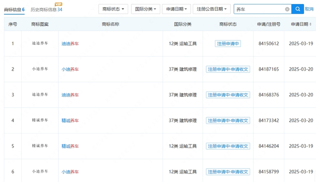316x182 pixels.
Task: Clear the search box with the X icon
Action: pyautogui.click(x=287, y=9)
